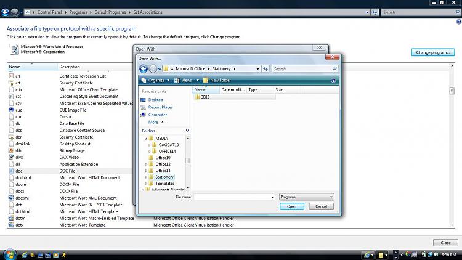Click the help icon in dialog toolbar
The width and height of the screenshot is (462, 260).
point(333,80)
